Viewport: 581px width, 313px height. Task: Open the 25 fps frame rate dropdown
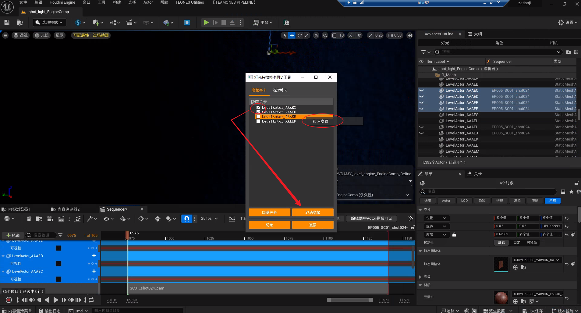(x=209, y=219)
